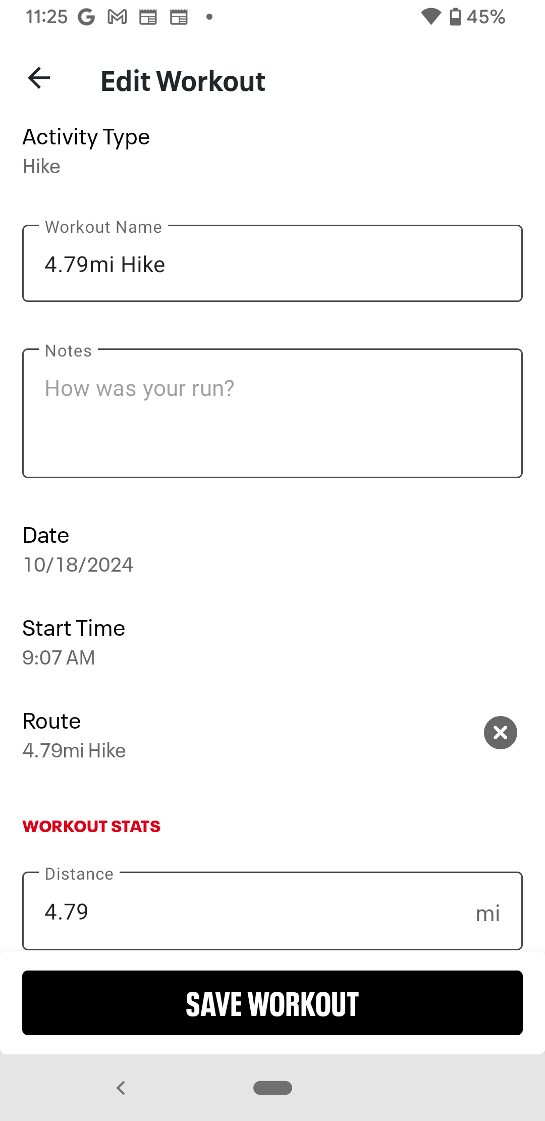
Task: Tap the home pill in navigation bar
Action: pos(272,1088)
